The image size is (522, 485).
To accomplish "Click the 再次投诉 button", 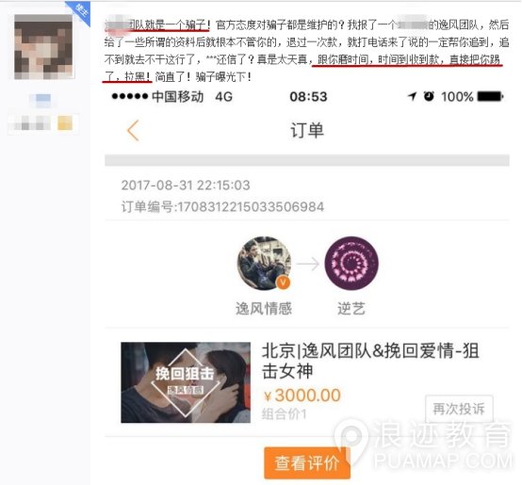I will (x=459, y=409).
